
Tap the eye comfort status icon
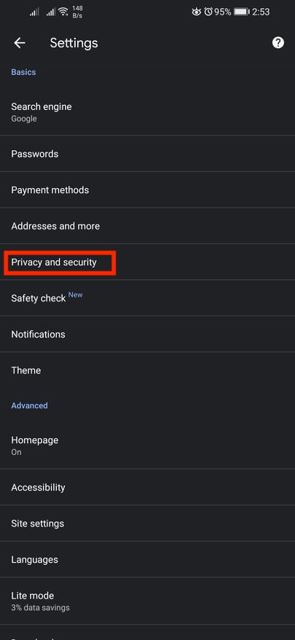click(196, 12)
